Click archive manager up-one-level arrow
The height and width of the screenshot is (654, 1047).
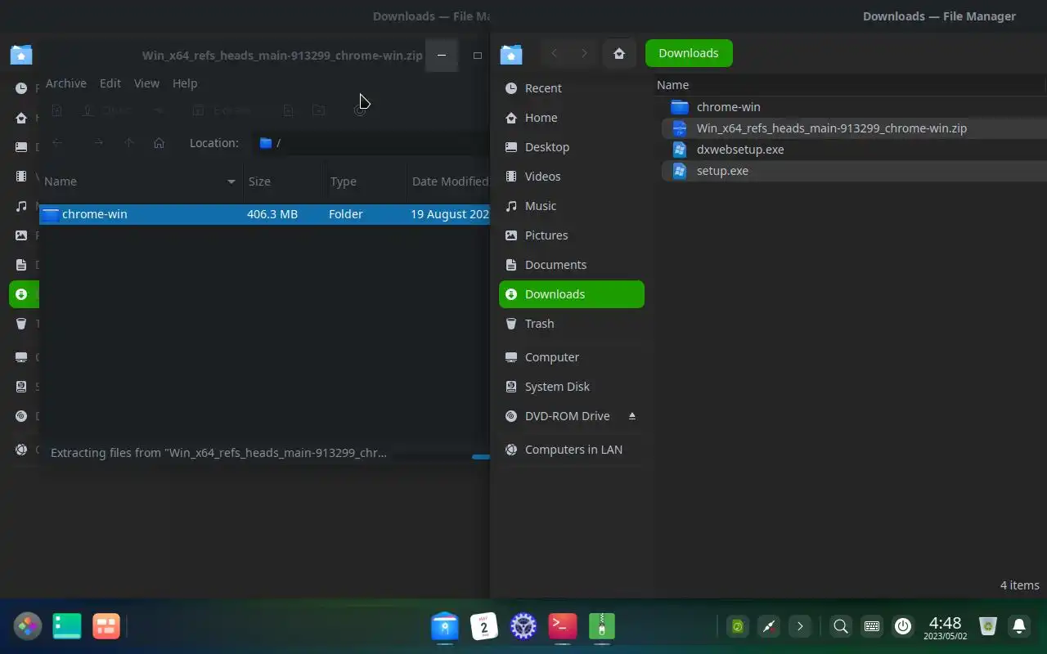(x=129, y=143)
